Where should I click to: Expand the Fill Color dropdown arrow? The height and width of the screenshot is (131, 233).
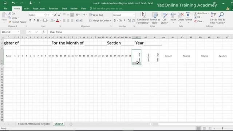[x=55, y=20]
